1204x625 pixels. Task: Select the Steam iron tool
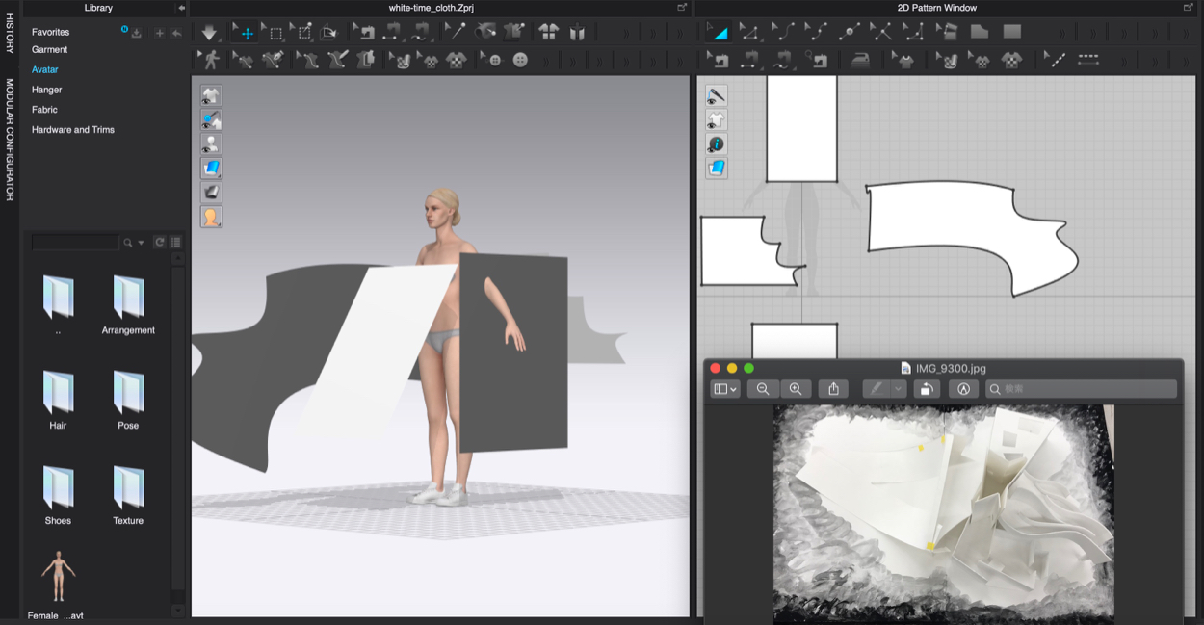coord(860,60)
